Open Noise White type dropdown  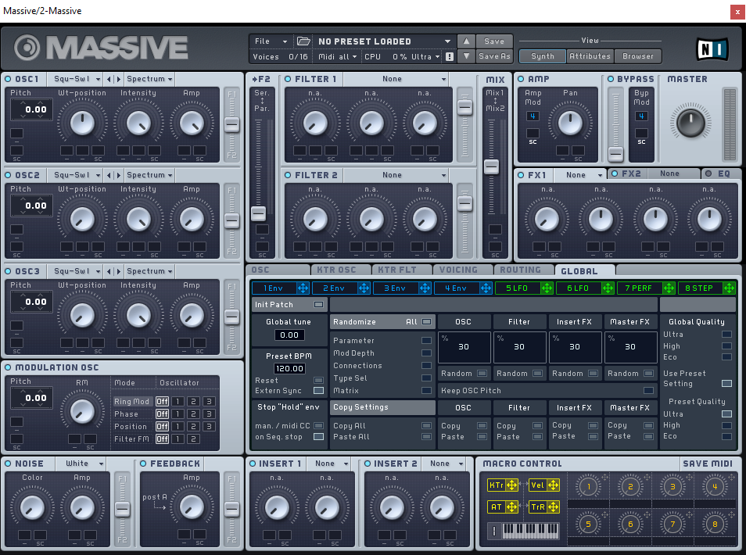(81, 464)
